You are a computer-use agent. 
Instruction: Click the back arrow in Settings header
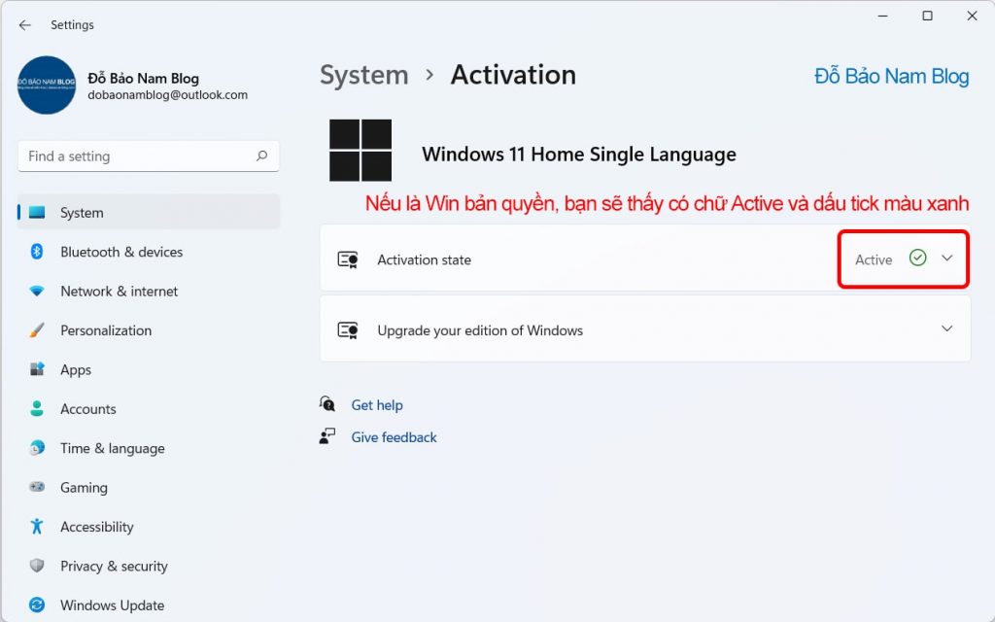pos(25,25)
